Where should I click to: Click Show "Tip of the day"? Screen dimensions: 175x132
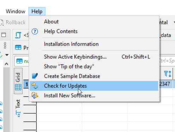pyautogui.click(x=94, y=67)
